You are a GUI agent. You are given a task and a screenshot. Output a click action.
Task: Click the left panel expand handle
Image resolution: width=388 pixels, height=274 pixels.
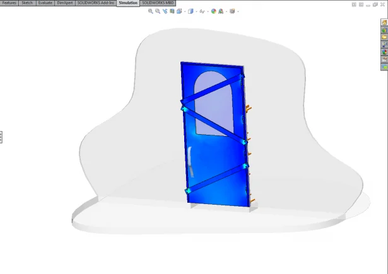click(x=1, y=137)
